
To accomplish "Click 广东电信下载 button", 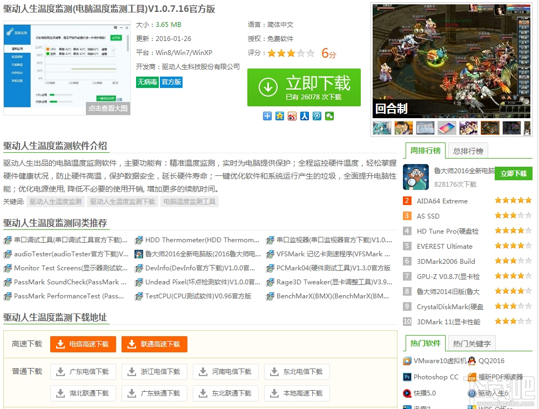I will click(83, 372).
